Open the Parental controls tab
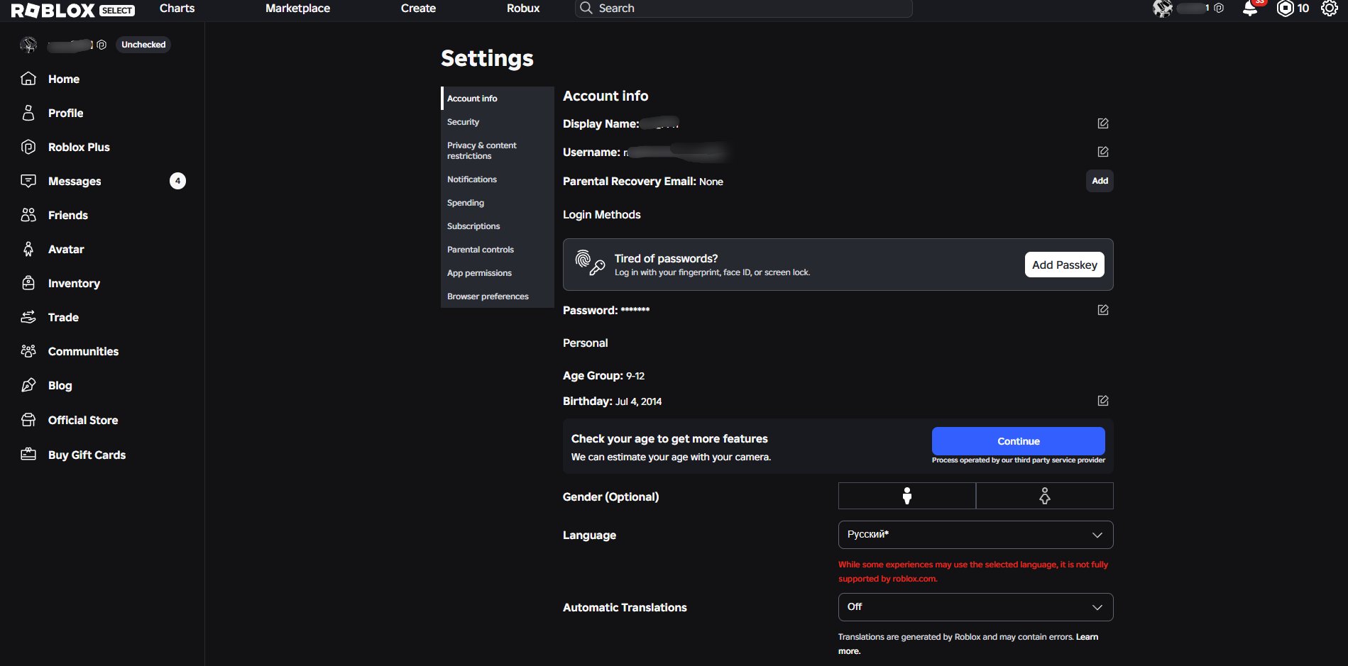 (x=498, y=250)
